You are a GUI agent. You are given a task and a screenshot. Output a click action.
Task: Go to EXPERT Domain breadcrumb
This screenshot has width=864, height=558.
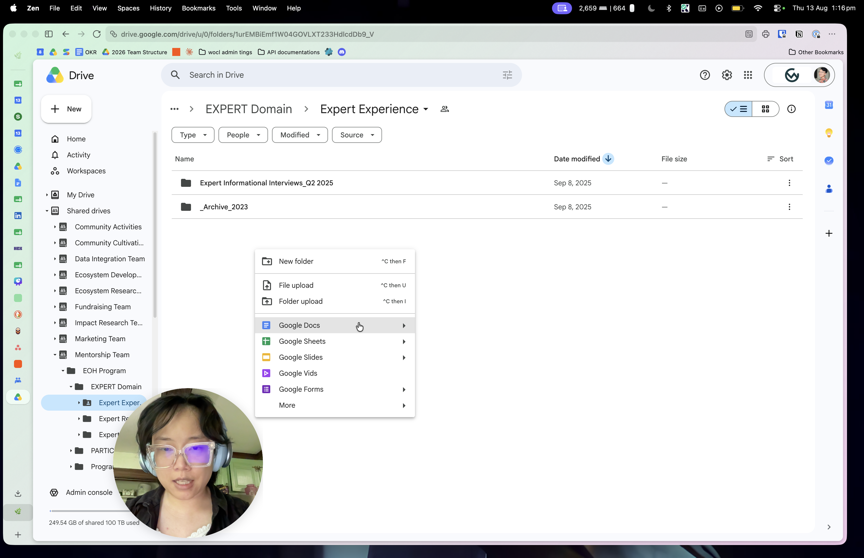[249, 109]
